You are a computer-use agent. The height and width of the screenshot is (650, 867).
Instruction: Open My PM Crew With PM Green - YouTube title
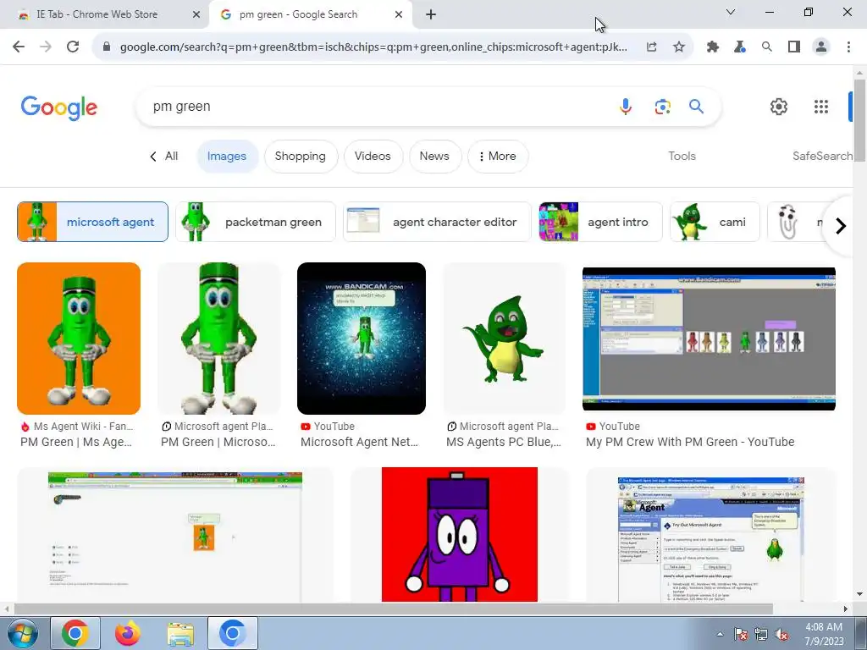pyautogui.click(x=690, y=442)
